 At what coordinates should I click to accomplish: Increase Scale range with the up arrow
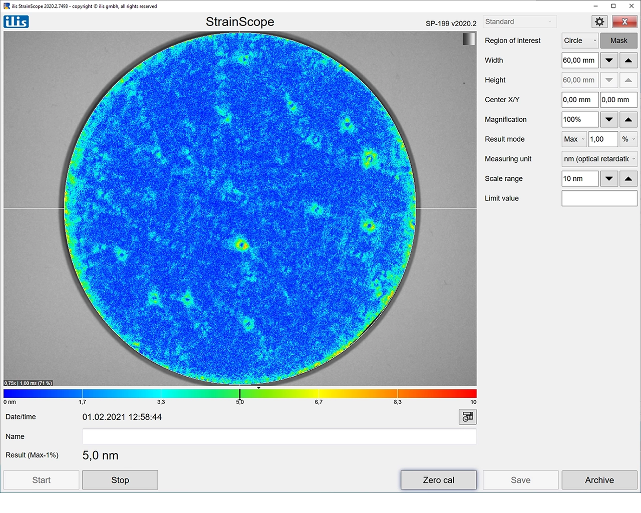628,178
